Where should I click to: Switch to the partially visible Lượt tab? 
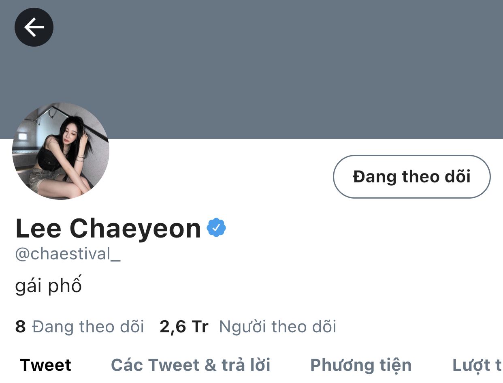click(477, 366)
